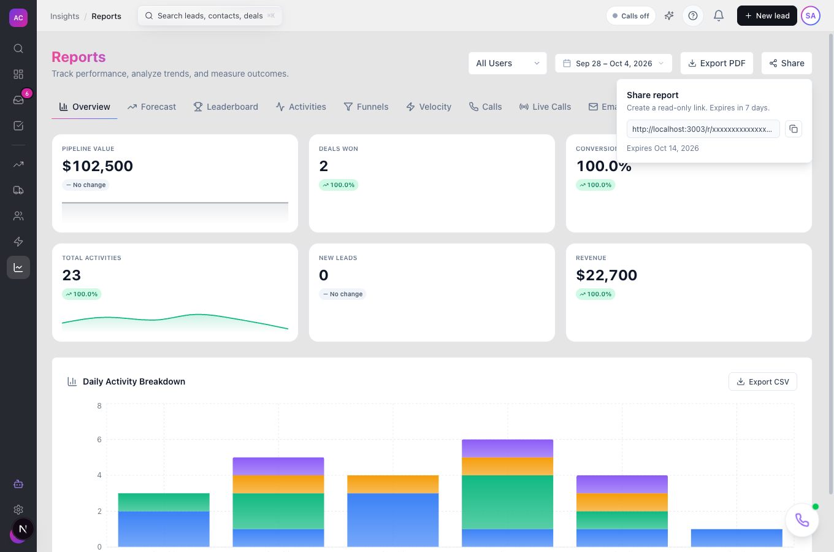The height and width of the screenshot is (552, 834).
Task: Open the settings gear icon in sidebar
Action: (18, 510)
